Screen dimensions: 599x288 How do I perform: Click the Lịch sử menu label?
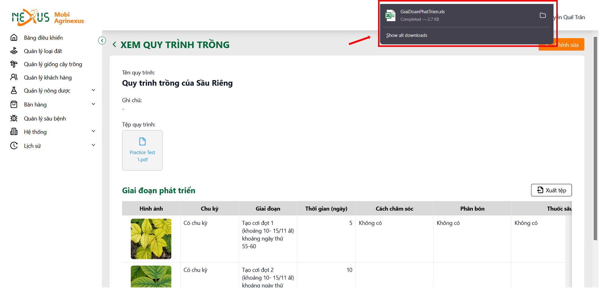[x=32, y=146]
